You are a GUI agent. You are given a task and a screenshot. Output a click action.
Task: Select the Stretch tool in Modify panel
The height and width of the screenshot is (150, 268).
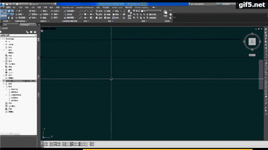click(99, 18)
